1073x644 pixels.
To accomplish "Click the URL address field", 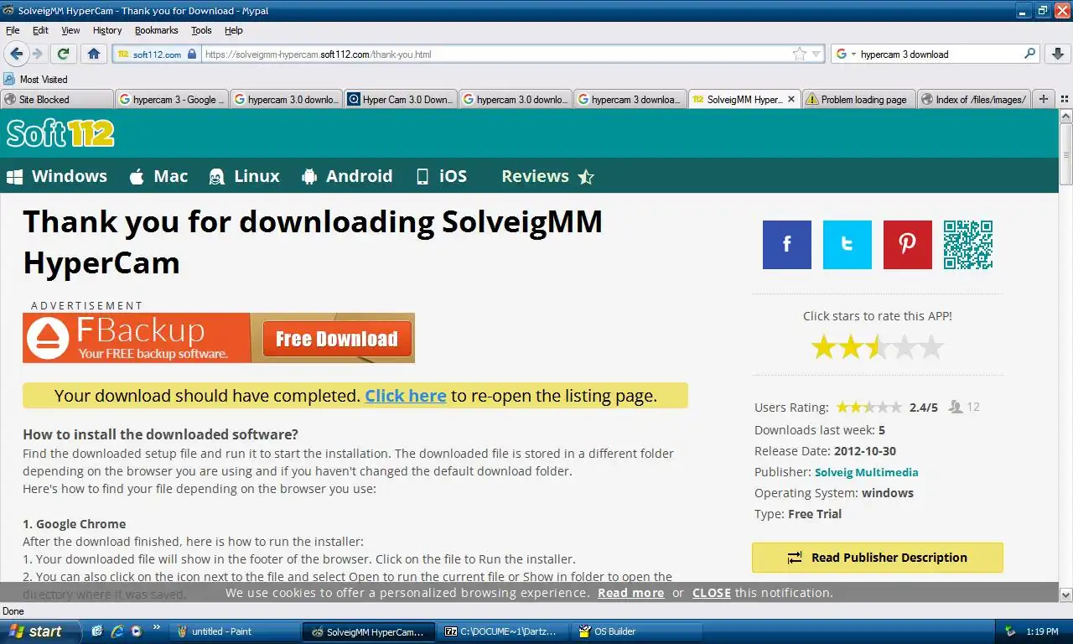I will pyautogui.click(x=496, y=54).
